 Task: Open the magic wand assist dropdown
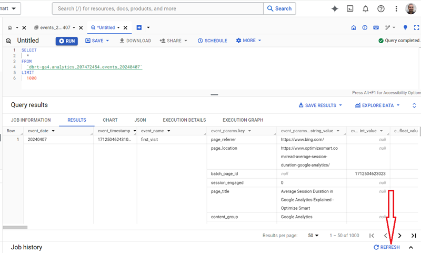(390, 27)
